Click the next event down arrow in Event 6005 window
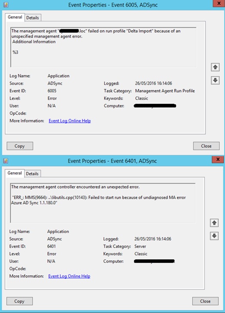 point(215,80)
